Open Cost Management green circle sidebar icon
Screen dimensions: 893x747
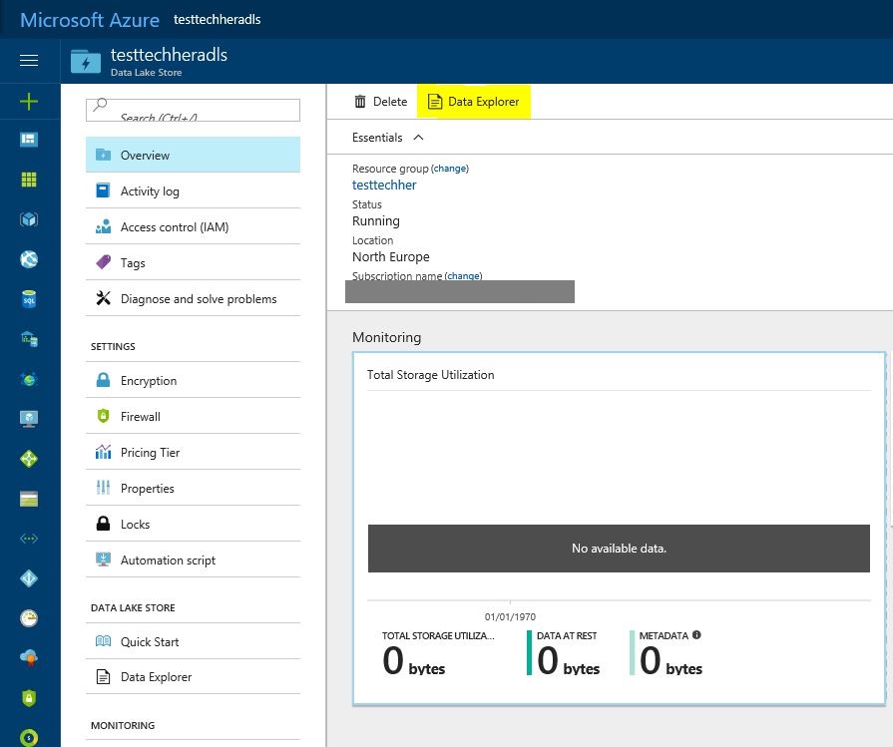coord(29,737)
